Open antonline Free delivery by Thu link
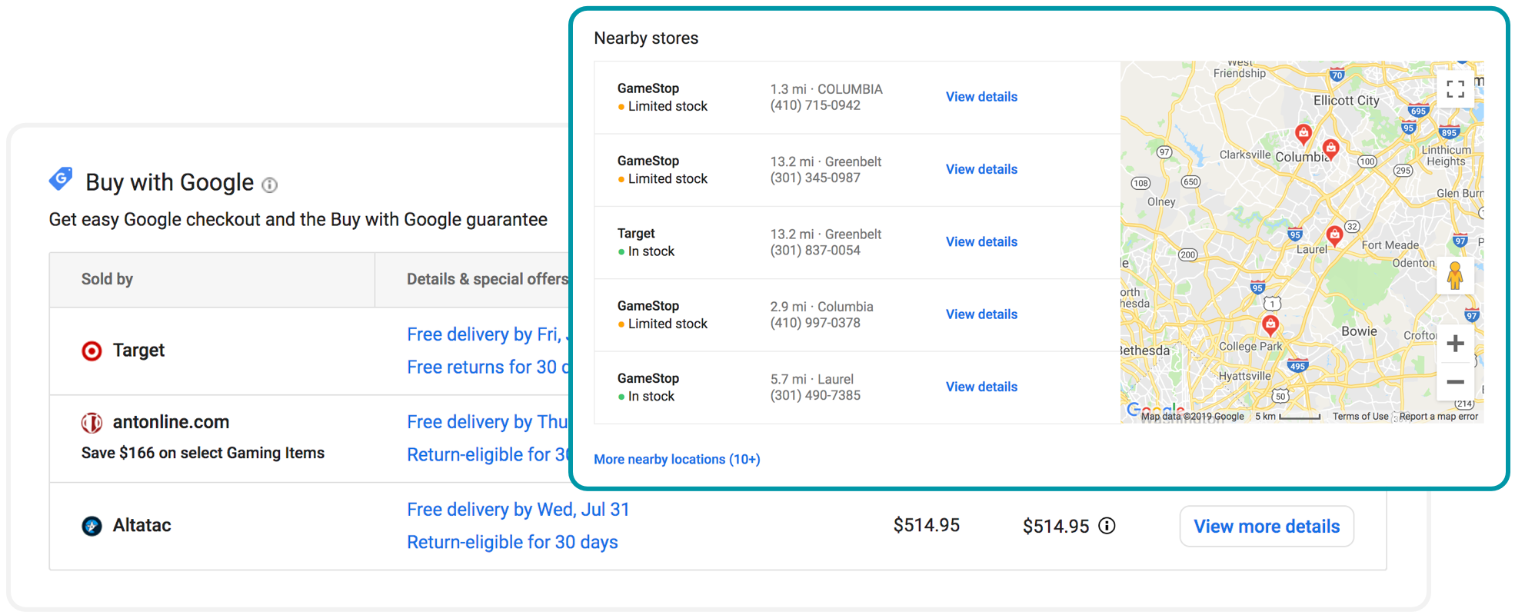This screenshot has width=1515, height=615. click(x=488, y=422)
